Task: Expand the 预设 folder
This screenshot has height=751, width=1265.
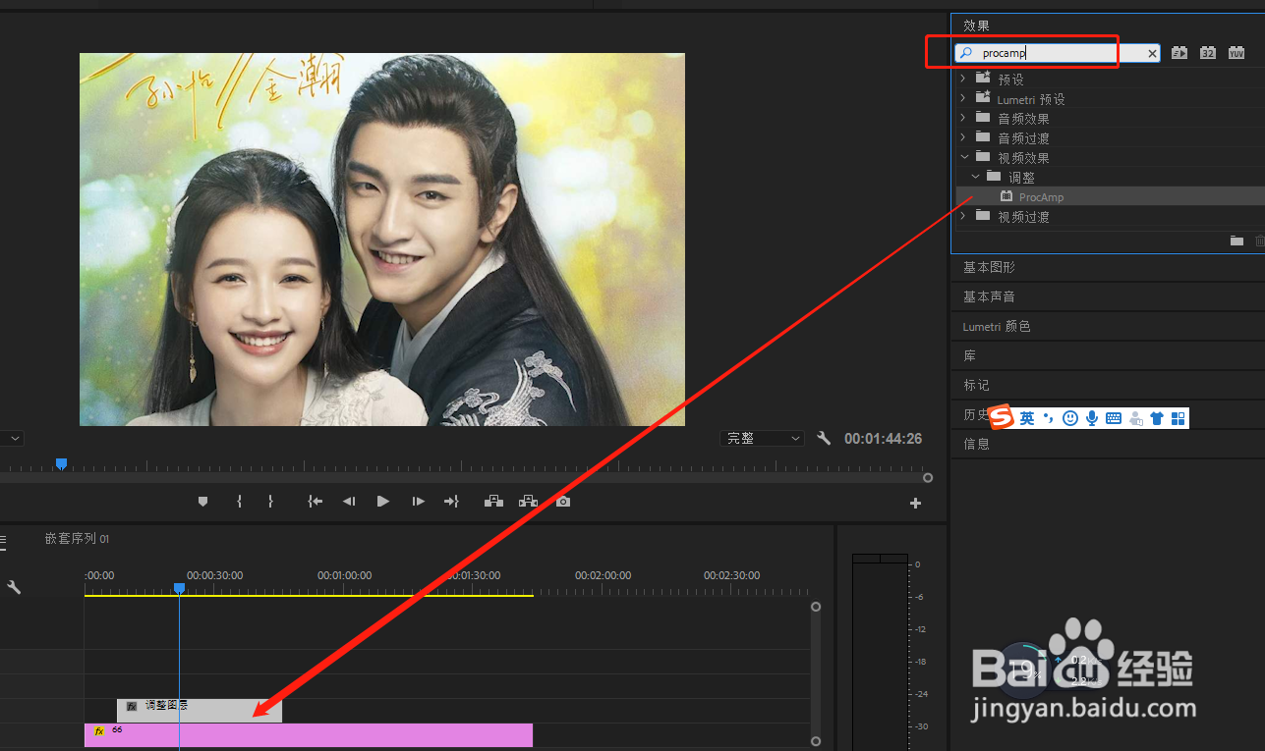Action: [x=963, y=79]
